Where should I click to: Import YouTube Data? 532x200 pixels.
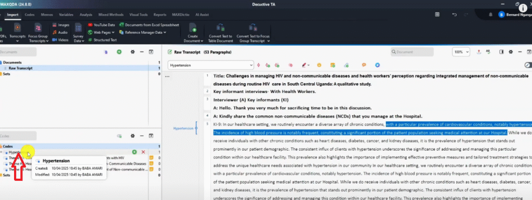click(x=101, y=25)
